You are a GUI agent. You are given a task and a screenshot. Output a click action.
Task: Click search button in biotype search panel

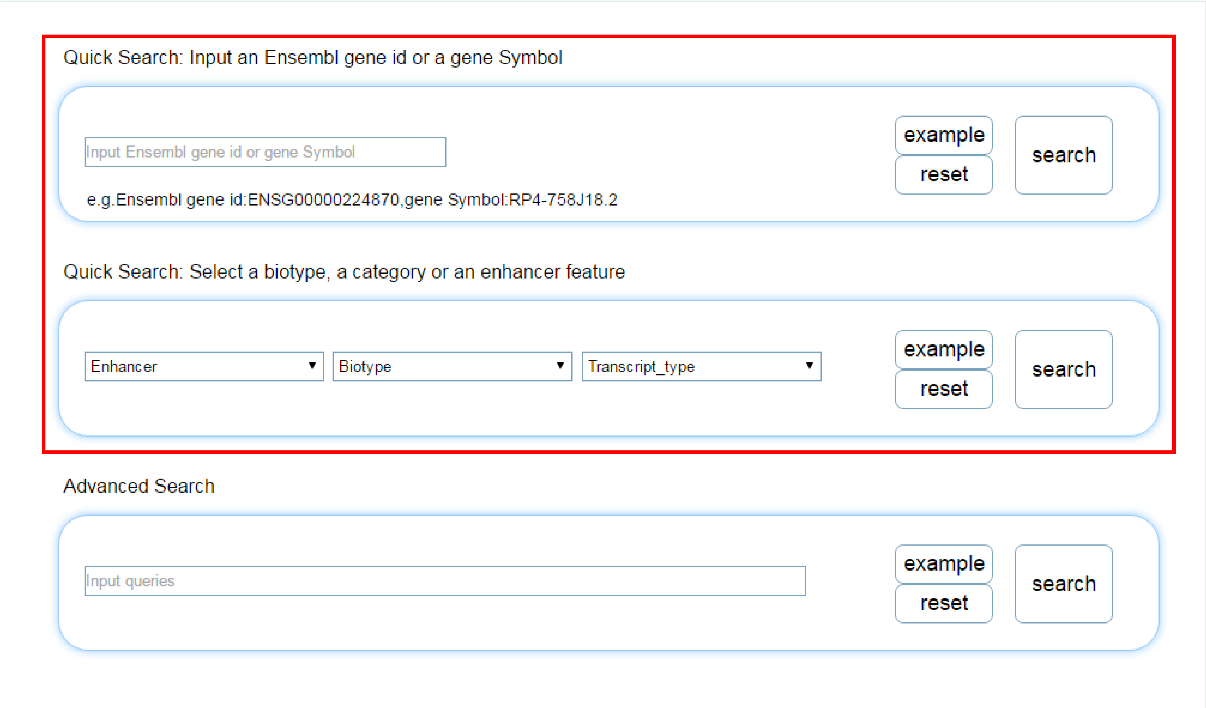[1063, 369]
